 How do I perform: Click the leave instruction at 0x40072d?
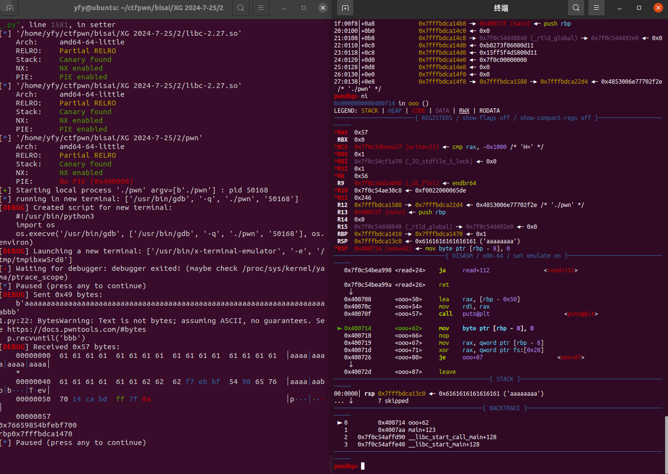point(448,372)
